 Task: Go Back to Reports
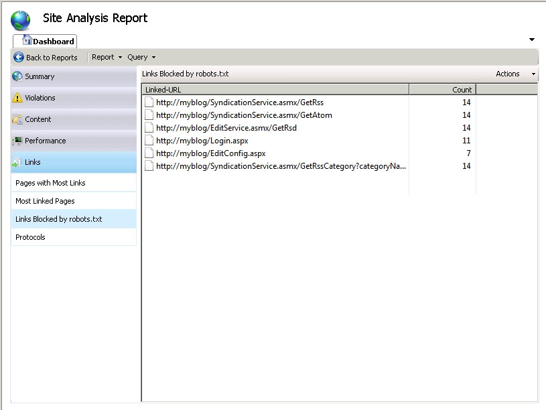(x=46, y=57)
